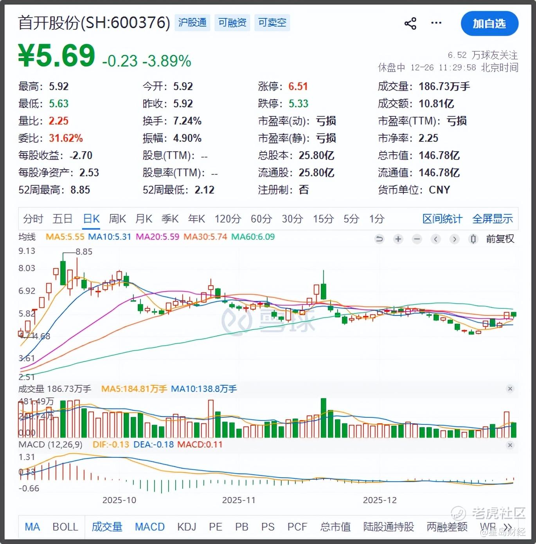Toggle the PB indicator
536x544 pixels.
(242, 527)
